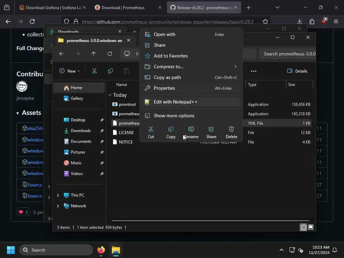Open the New dropdown in Explorer toolbar
This screenshot has width=344, height=258.
tap(70, 71)
